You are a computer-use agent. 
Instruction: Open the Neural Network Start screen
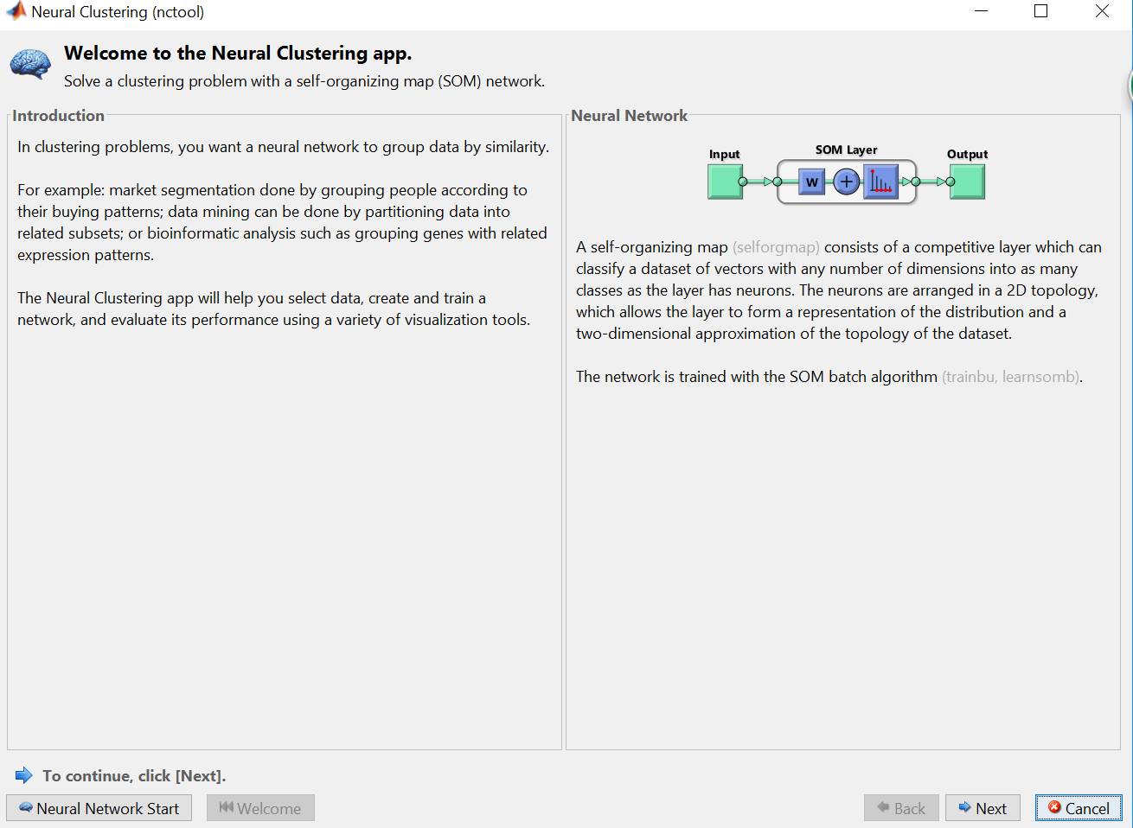tap(99, 808)
